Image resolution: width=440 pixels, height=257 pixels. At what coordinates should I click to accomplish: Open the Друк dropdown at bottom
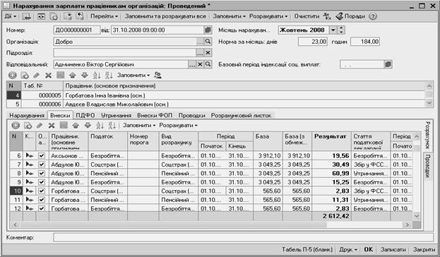(348, 249)
